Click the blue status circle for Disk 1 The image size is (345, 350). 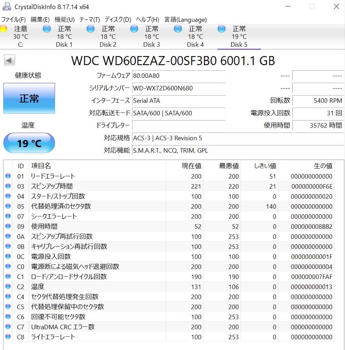47,29
